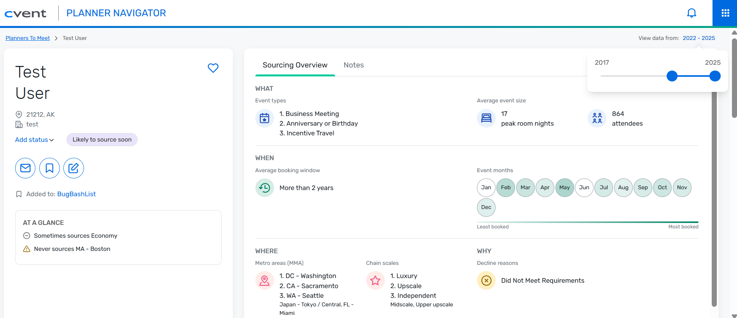Click the bookmark icon beside Added to
Screen dimensions: 737x318
tap(19, 194)
